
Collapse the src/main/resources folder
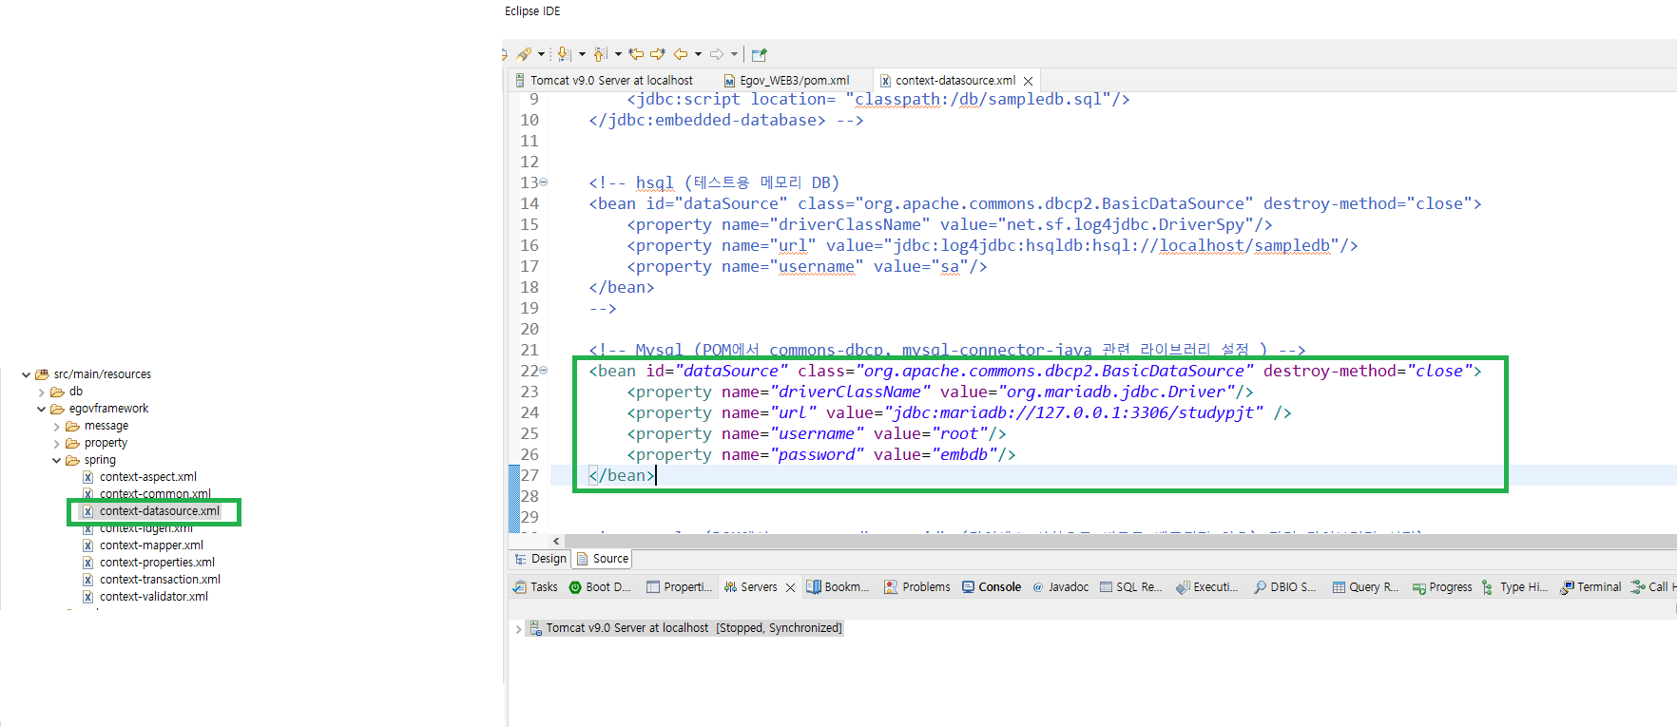pyautogui.click(x=26, y=374)
